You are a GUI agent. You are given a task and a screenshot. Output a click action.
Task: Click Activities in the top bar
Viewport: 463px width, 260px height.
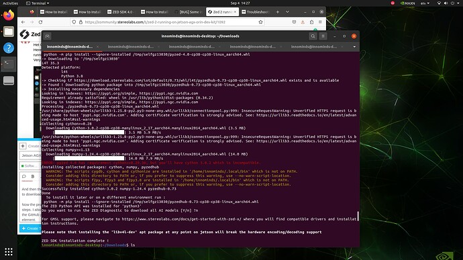(10, 3)
